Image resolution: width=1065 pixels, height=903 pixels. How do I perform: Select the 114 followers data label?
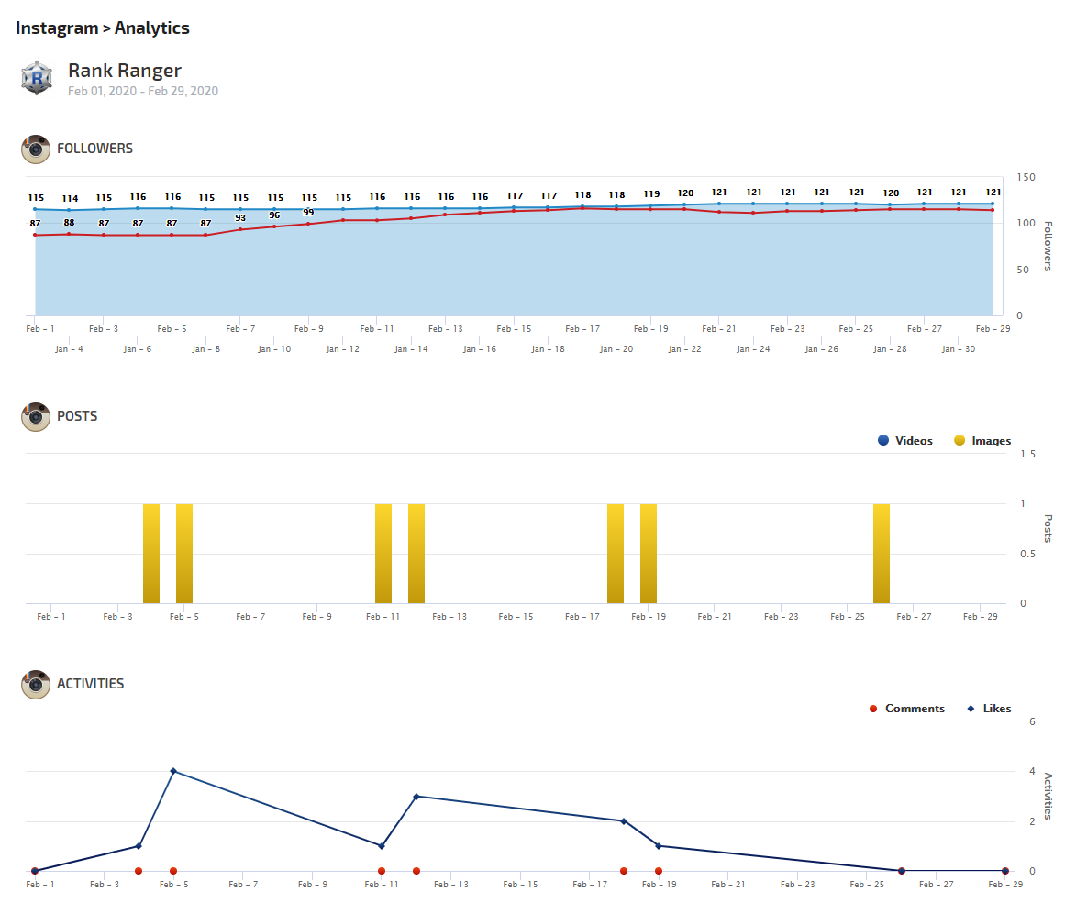tap(70, 199)
